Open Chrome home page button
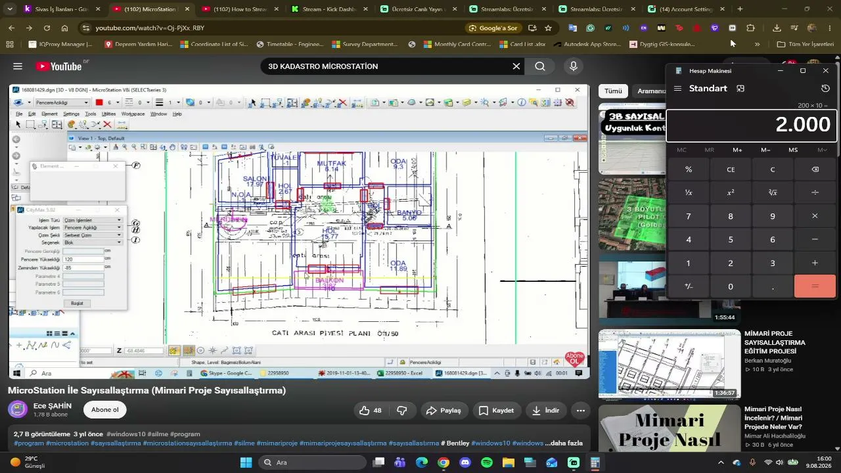This screenshot has height=473, width=841. [64, 28]
